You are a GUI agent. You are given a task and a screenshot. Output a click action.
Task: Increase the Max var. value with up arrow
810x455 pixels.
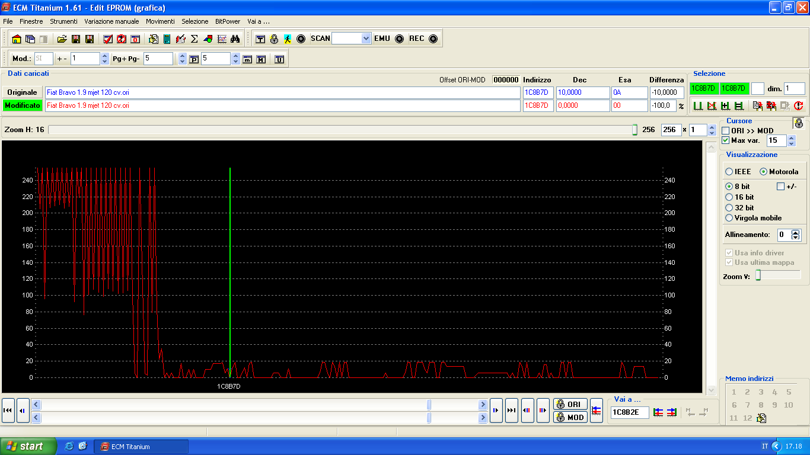791,138
